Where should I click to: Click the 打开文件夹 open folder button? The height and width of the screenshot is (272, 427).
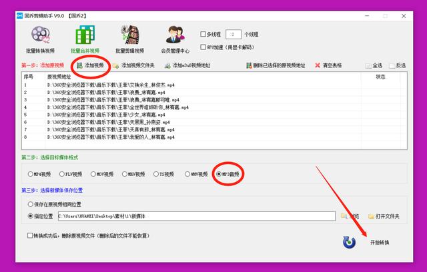pyautogui.click(x=384, y=216)
